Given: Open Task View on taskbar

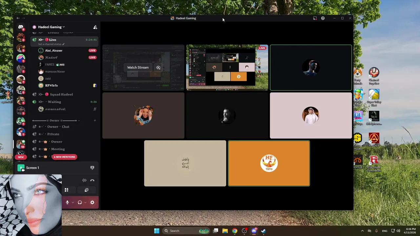Looking at the screenshot, I should pyautogui.click(x=216, y=231).
